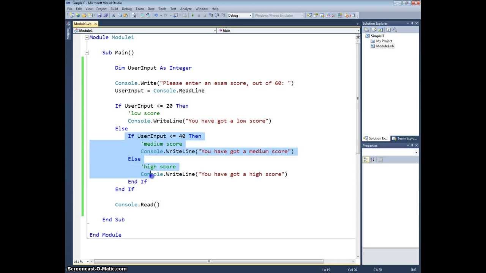This screenshot has height=273, width=486.
Task: Comment out the selected lines icon
Action: (142, 16)
